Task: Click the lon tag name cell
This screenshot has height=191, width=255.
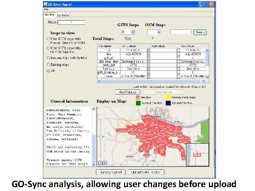Action: 109,54
